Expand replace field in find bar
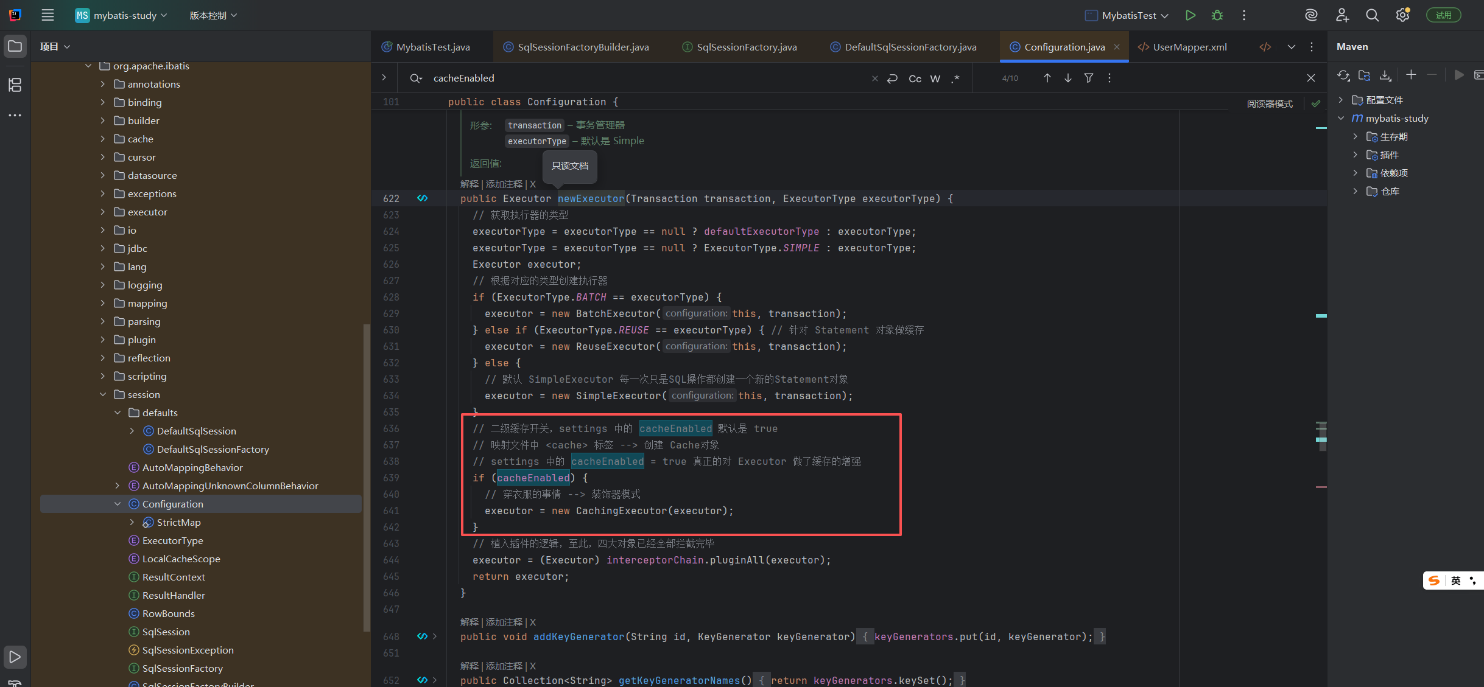This screenshot has width=1484, height=687. tap(384, 78)
